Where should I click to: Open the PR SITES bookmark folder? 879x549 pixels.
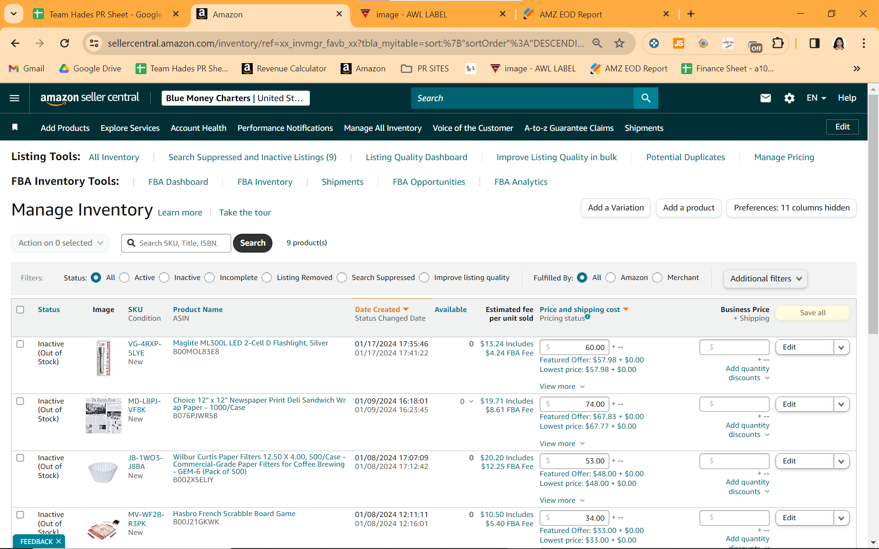click(425, 69)
